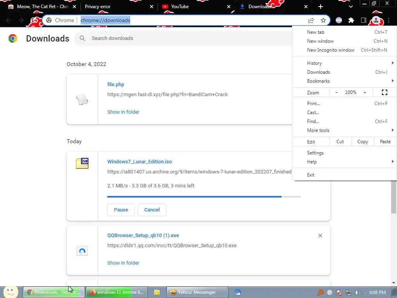Select Downloads in the Chrome menu
397x298 pixels.
coord(345,72)
